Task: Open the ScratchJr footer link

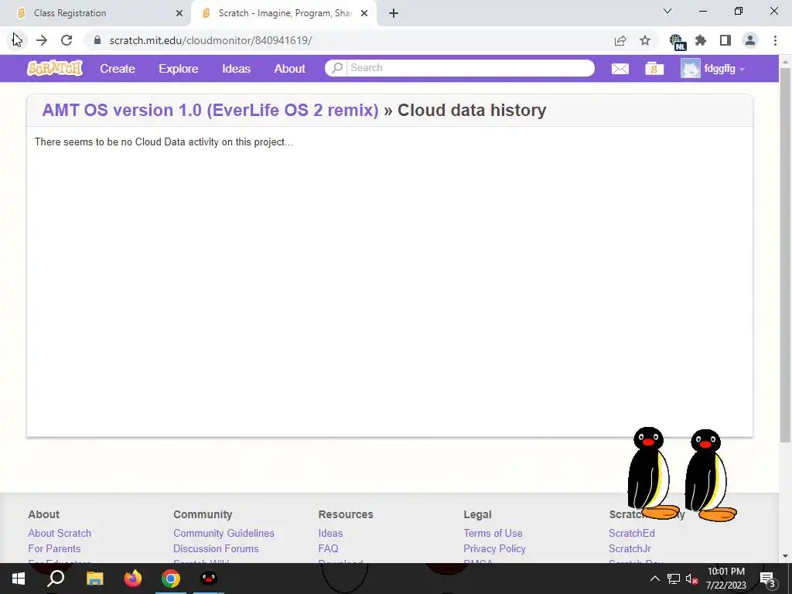Action: [630, 548]
